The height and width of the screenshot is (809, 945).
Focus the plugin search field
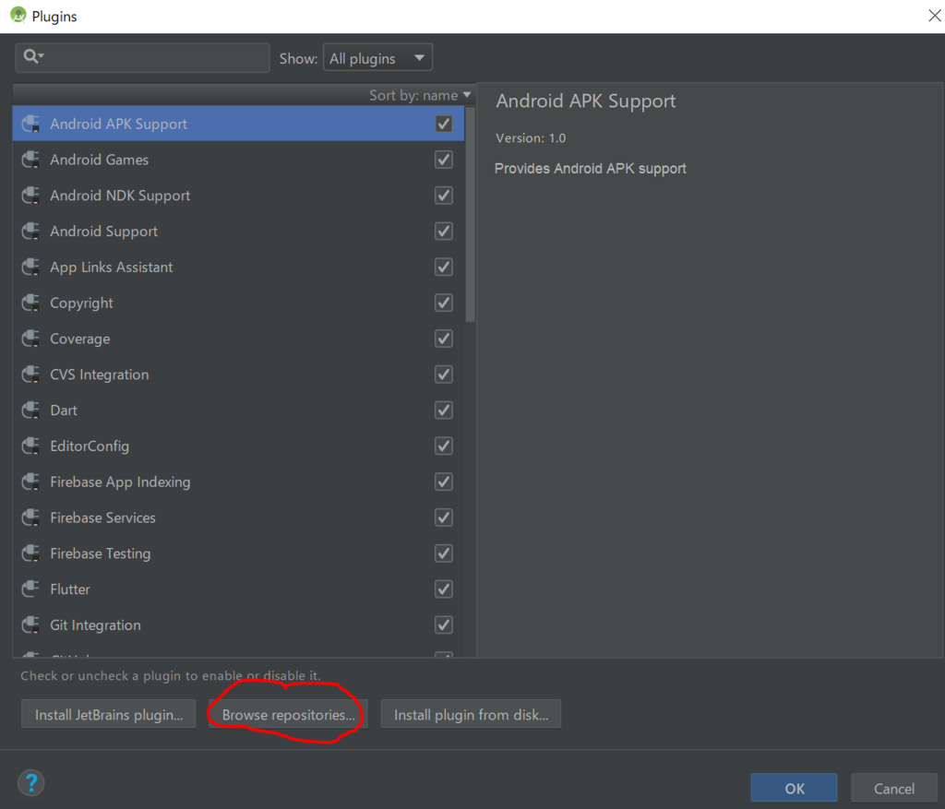142,58
